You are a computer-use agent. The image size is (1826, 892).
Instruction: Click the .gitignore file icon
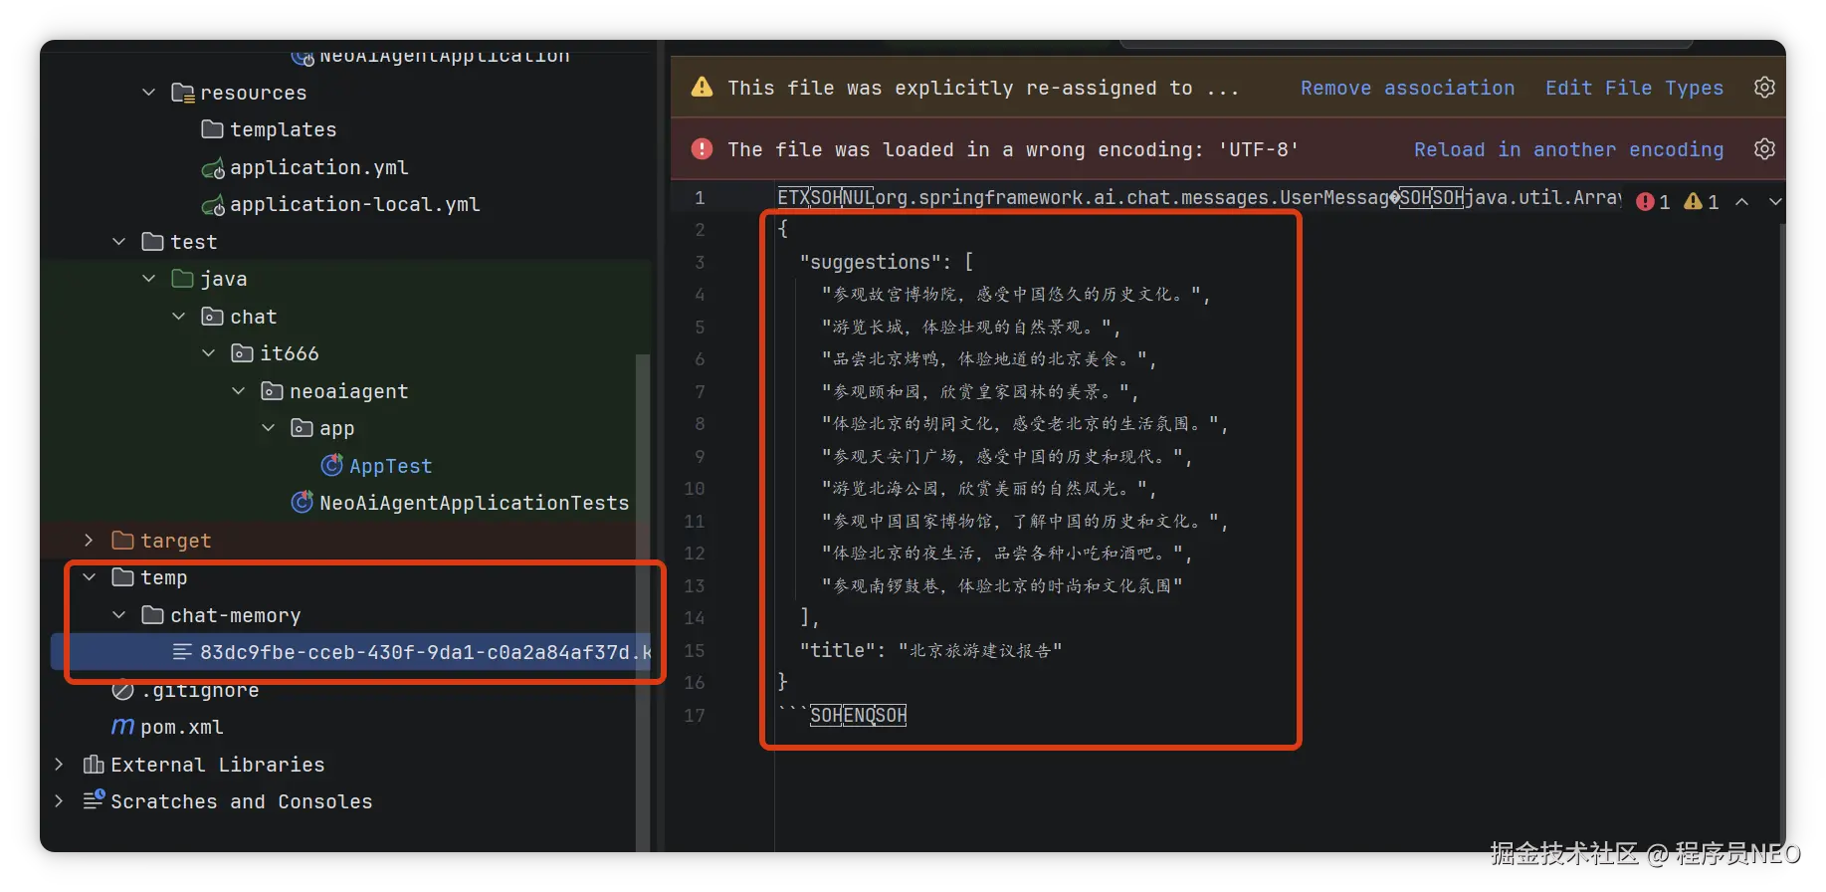122,690
